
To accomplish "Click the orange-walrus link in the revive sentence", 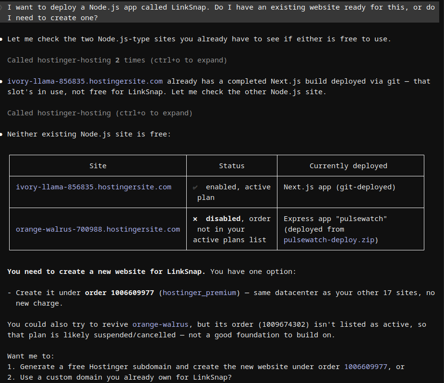I will click(160, 324).
